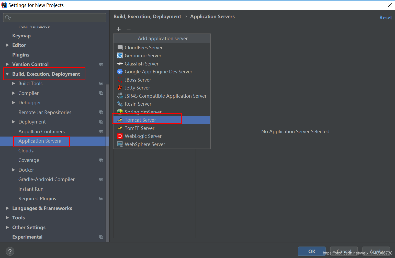Screen dimensions: 395x258
Task: Click the JSR45 Compatible Application Server icon
Action: pos(120,96)
